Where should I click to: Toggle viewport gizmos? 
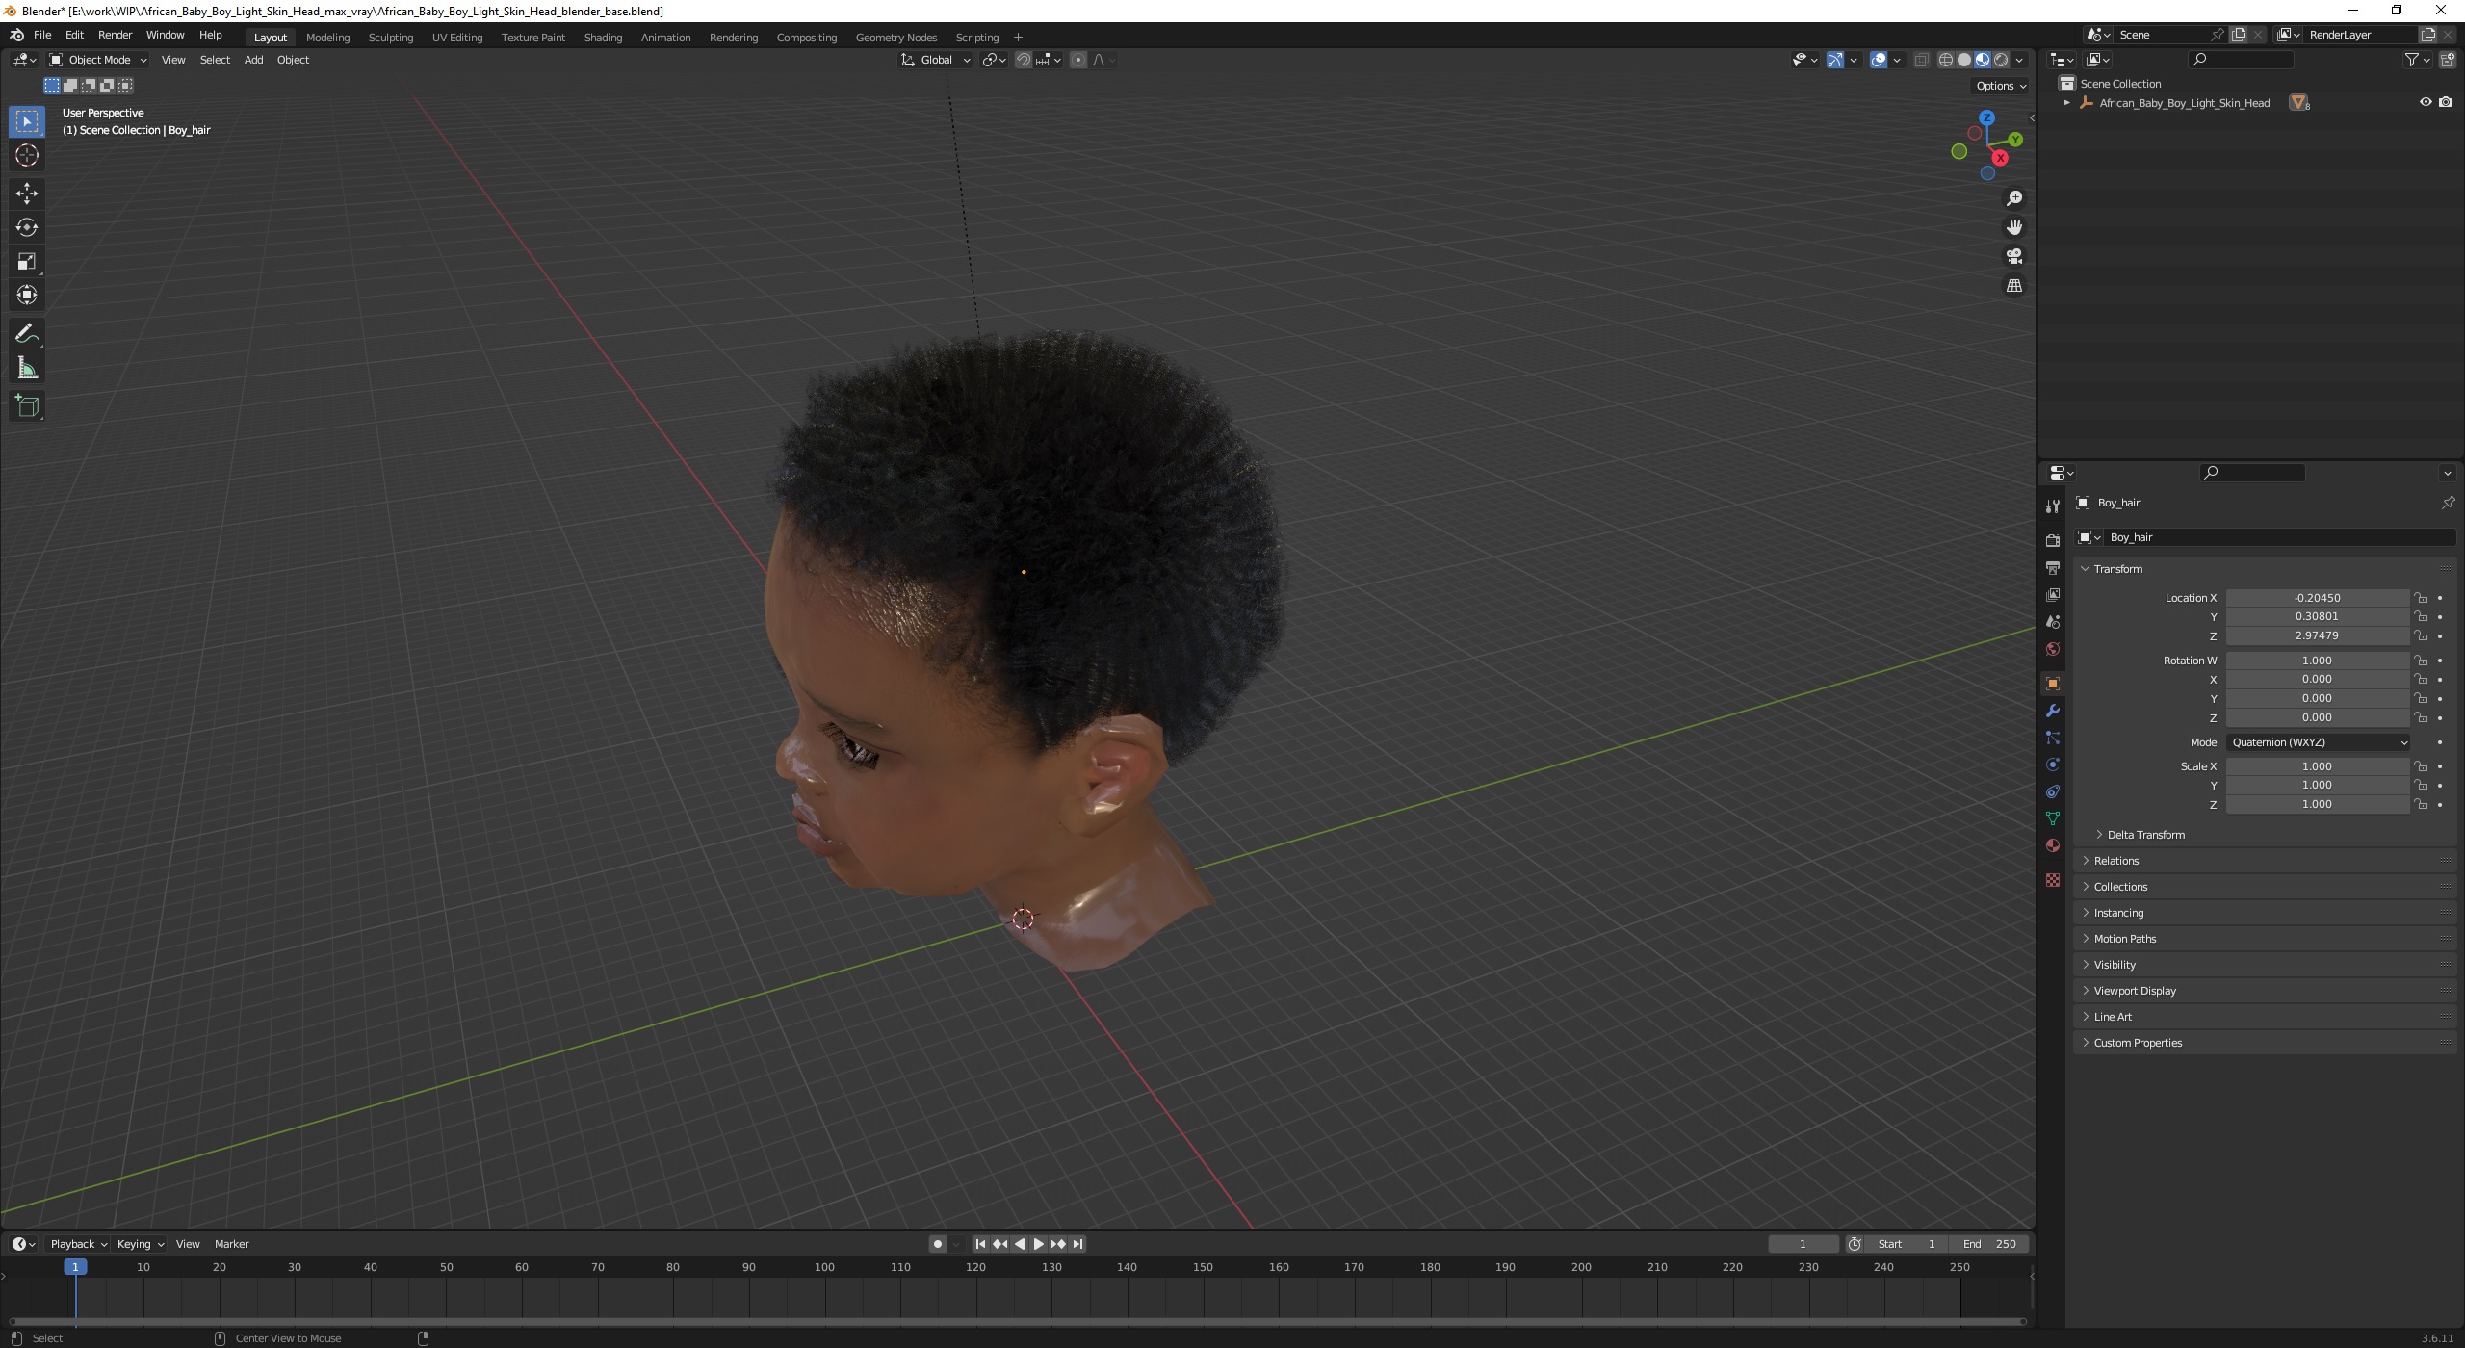tap(1835, 60)
